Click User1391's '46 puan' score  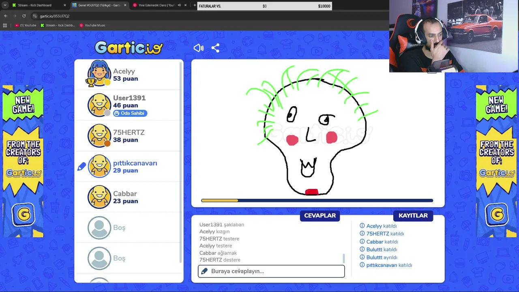(125, 105)
